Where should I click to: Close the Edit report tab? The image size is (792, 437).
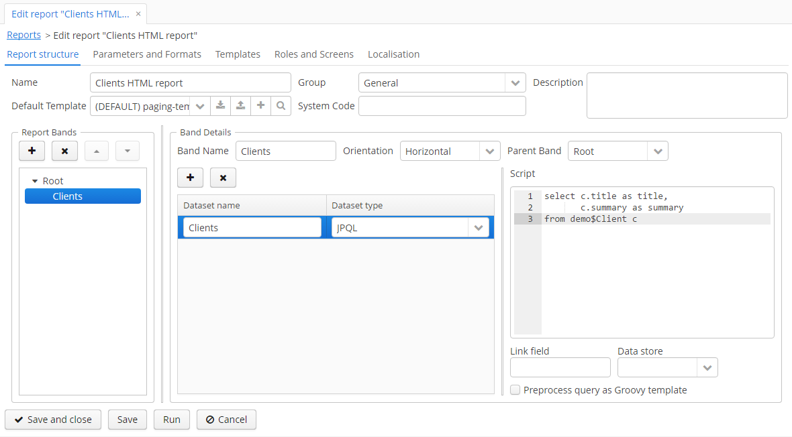click(138, 13)
